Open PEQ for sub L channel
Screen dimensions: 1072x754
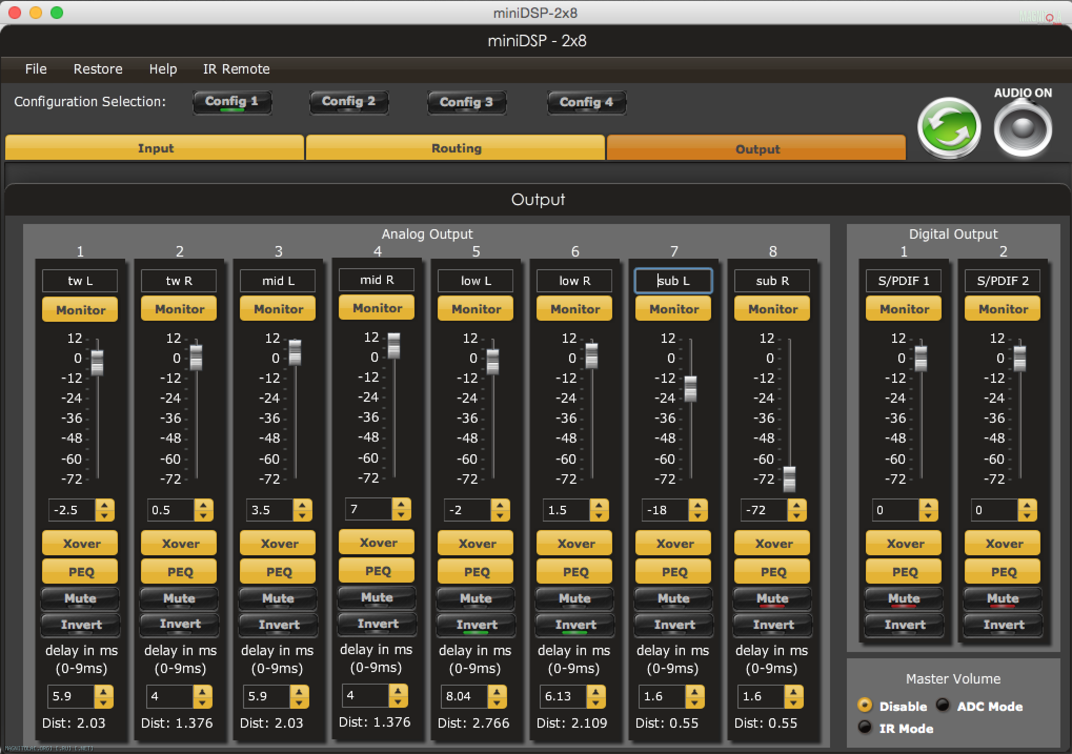[x=673, y=572]
